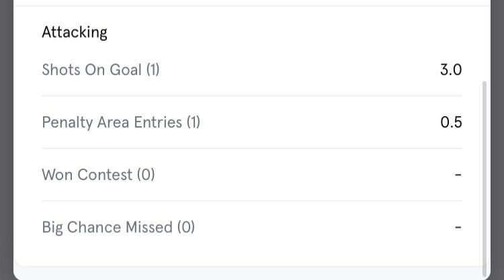Click the (1) count after Penalty Area Entries
This screenshot has width=504, height=280.
(x=193, y=122)
